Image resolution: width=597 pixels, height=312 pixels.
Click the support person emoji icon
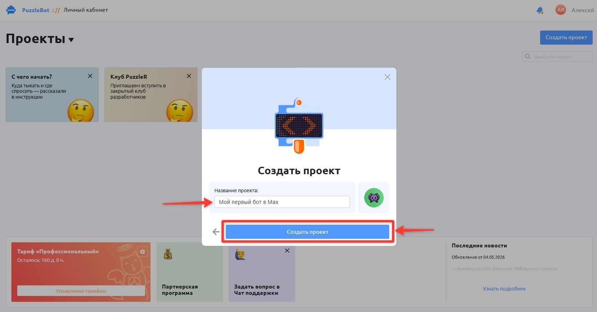click(240, 254)
